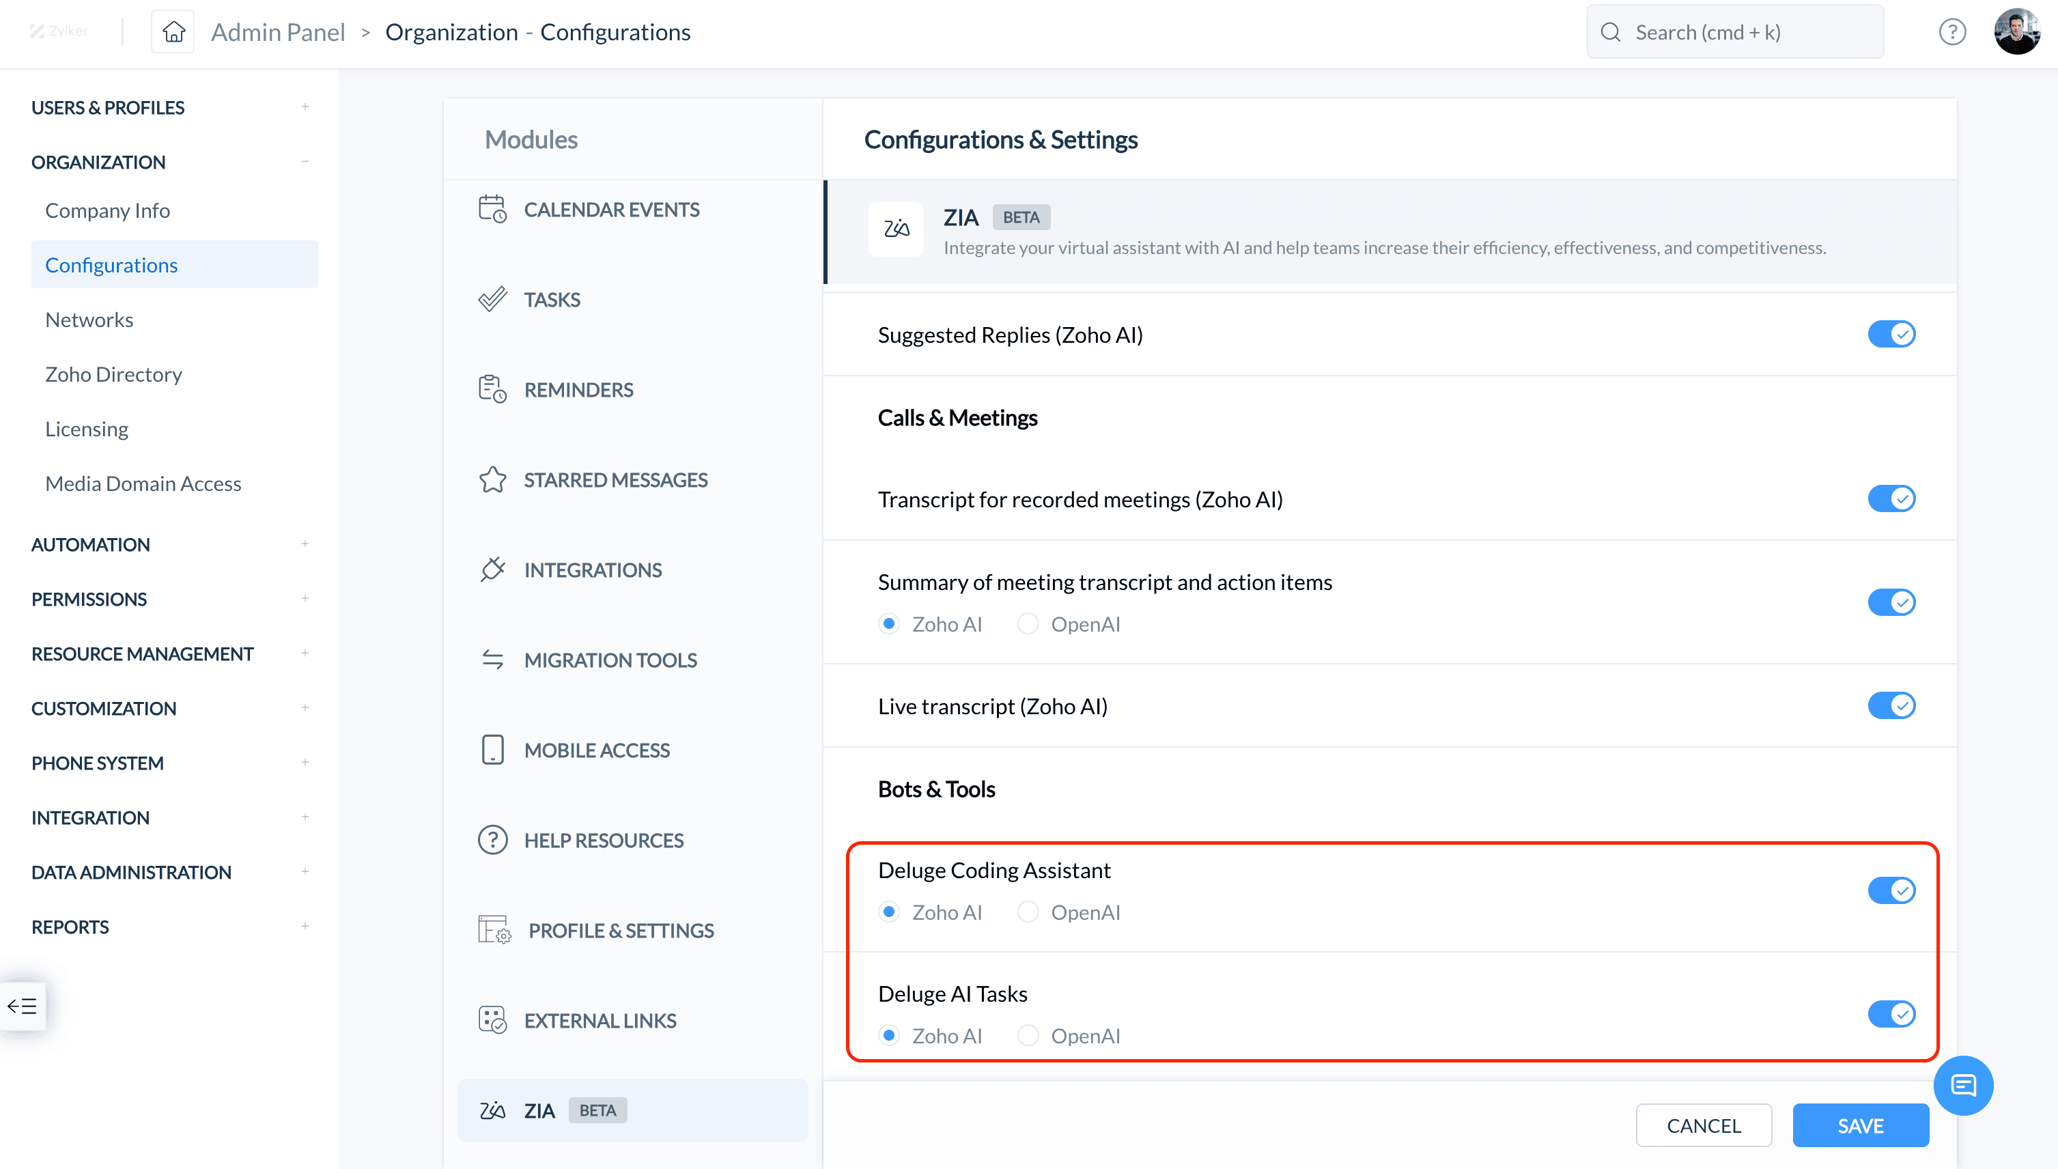
Task: Go to the home icon
Action: click(x=173, y=32)
